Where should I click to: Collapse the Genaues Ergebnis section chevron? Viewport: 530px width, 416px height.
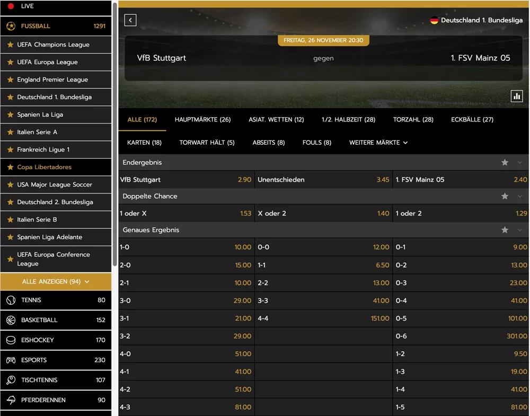[x=519, y=230]
